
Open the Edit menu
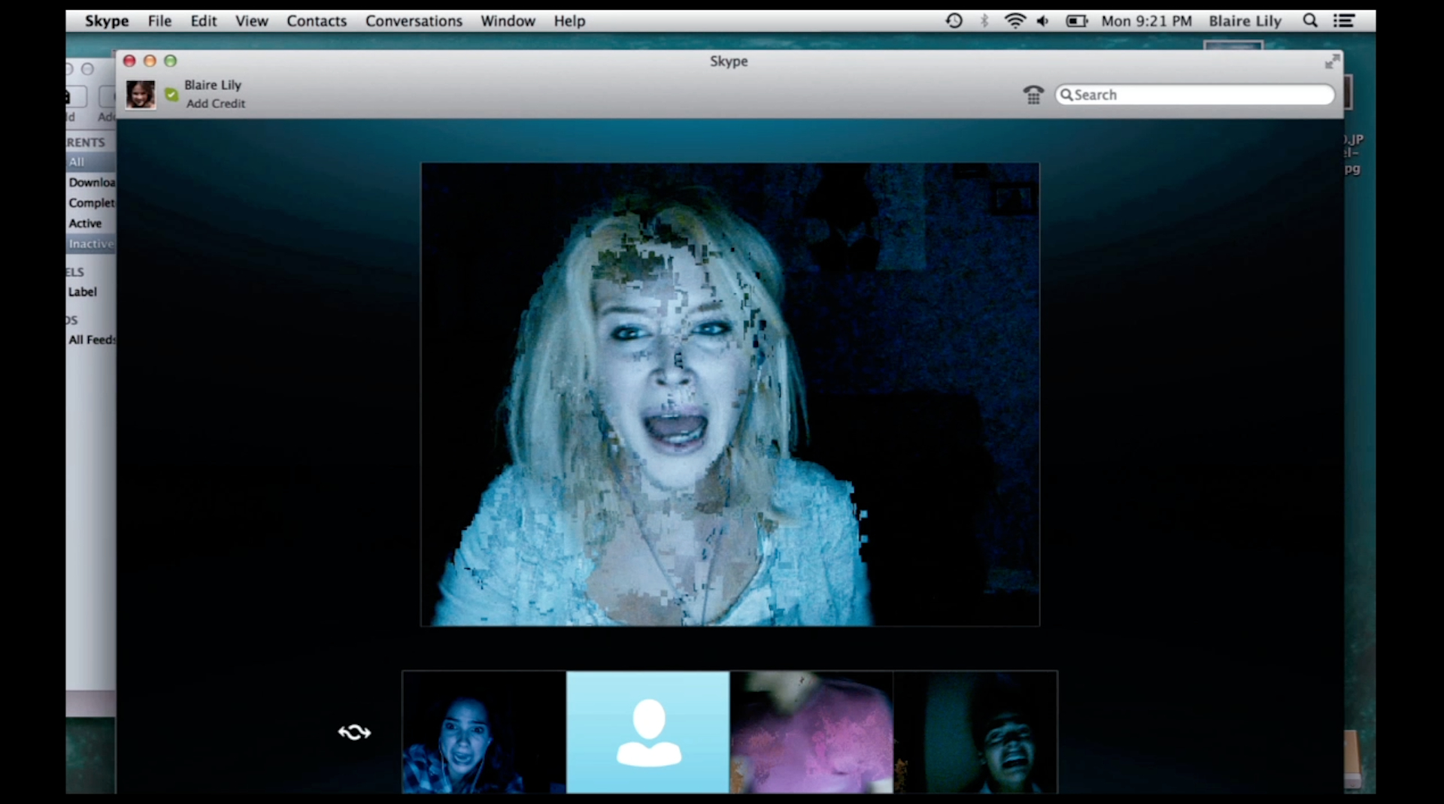tap(204, 21)
